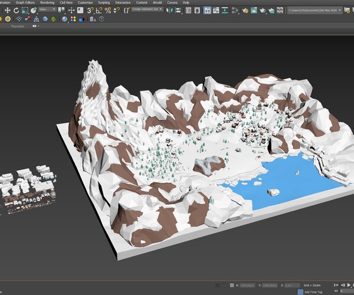
Task: Open the Help menu
Action: click(186, 3)
